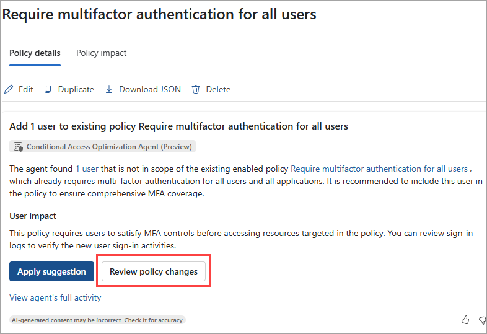Choose the Duplicate text label
This screenshot has width=487, height=334.
[76, 89]
